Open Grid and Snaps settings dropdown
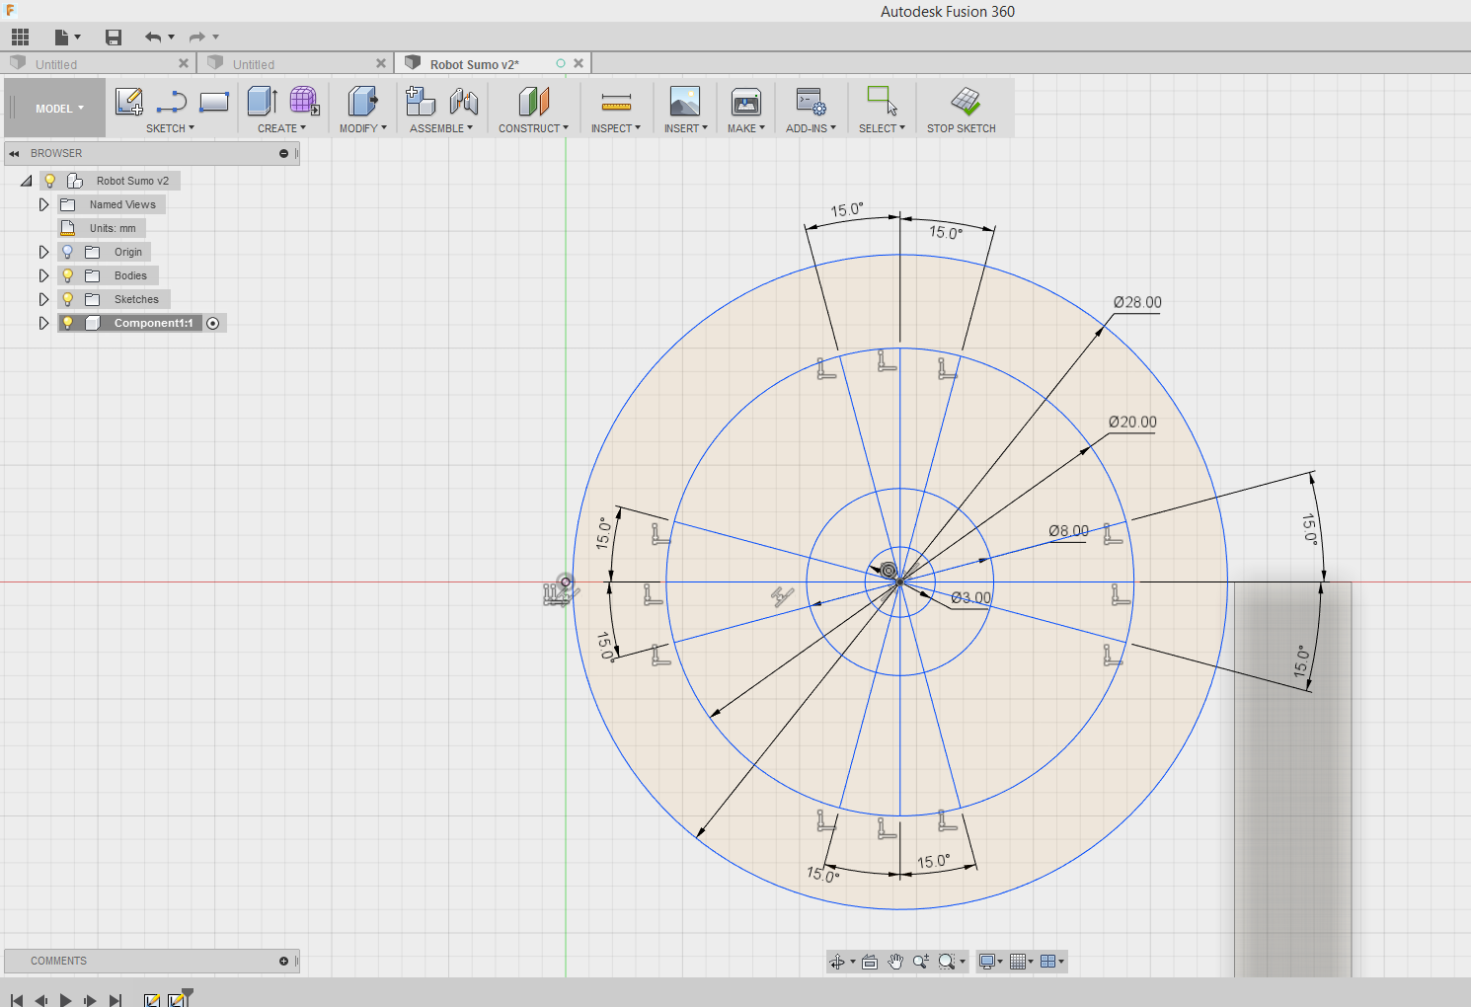The width and height of the screenshot is (1471, 1007). click(x=1022, y=962)
